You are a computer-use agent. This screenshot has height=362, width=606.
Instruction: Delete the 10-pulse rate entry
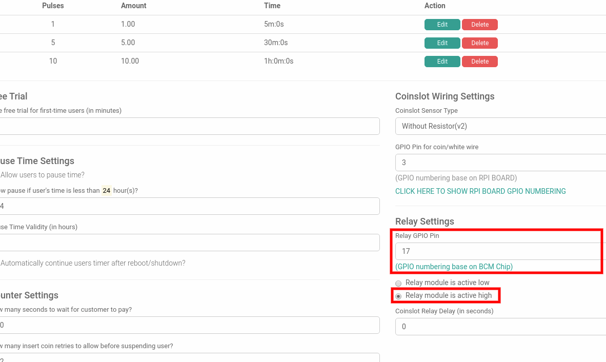click(479, 61)
